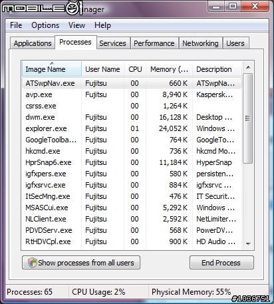Click the PowerDV... description cell
The image size is (274, 304).
[215, 230]
